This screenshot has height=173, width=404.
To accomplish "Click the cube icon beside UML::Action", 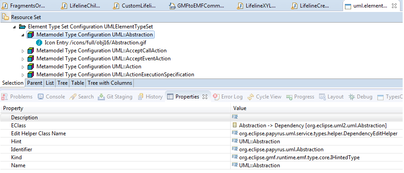I will point(31,67).
